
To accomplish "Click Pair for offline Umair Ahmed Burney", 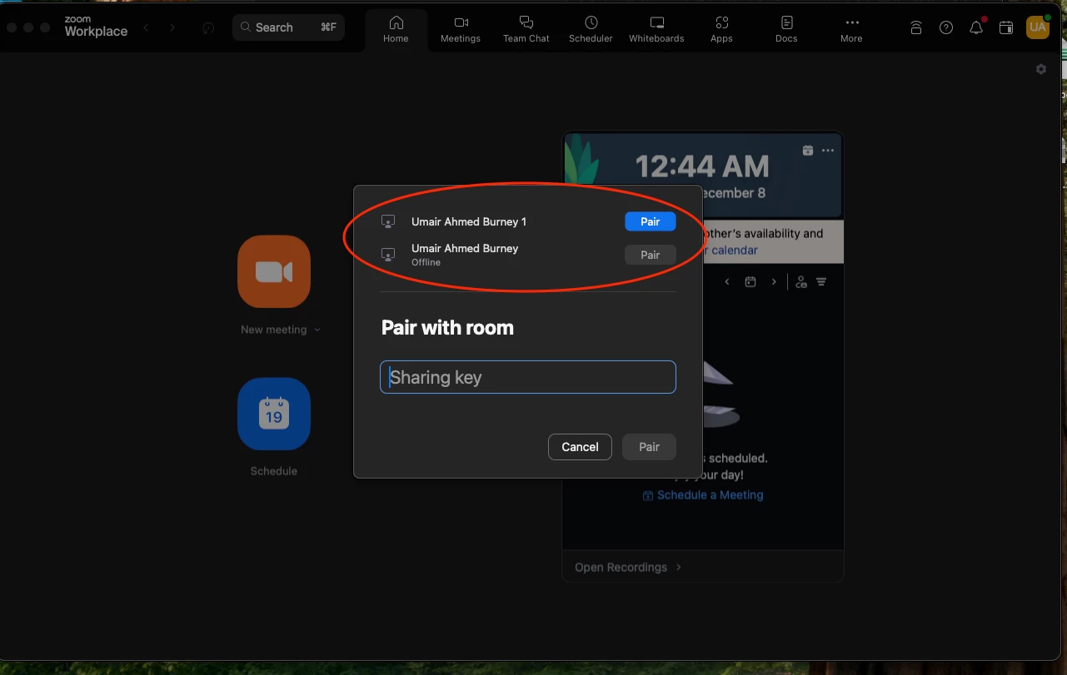I will tap(650, 255).
